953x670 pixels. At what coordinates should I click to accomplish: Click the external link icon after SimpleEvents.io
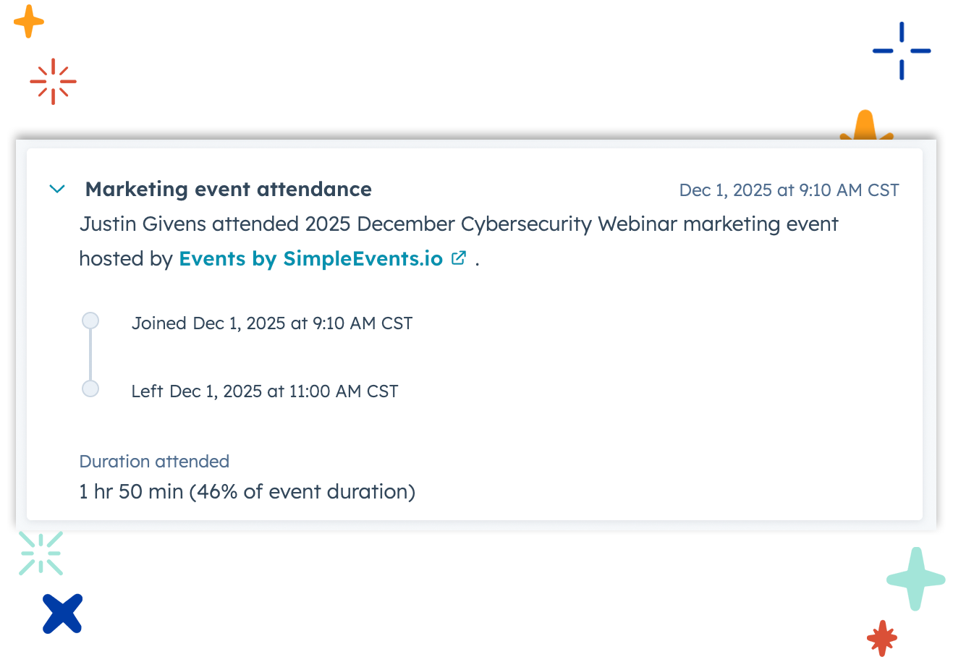pos(459,258)
